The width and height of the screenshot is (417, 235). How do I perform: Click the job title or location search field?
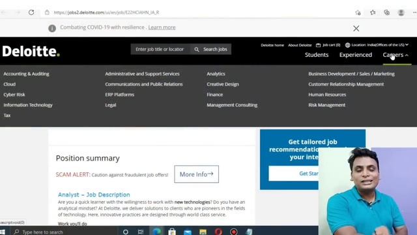pyautogui.click(x=160, y=50)
